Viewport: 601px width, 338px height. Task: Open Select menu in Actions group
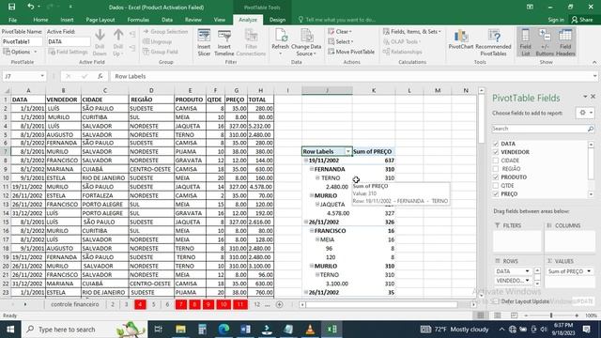341,41
